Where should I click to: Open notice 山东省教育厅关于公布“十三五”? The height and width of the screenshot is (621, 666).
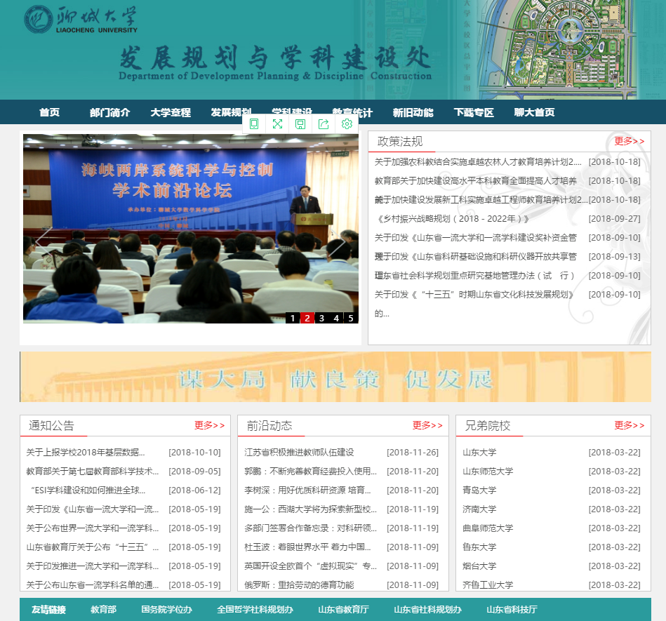click(x=92, y=547)
